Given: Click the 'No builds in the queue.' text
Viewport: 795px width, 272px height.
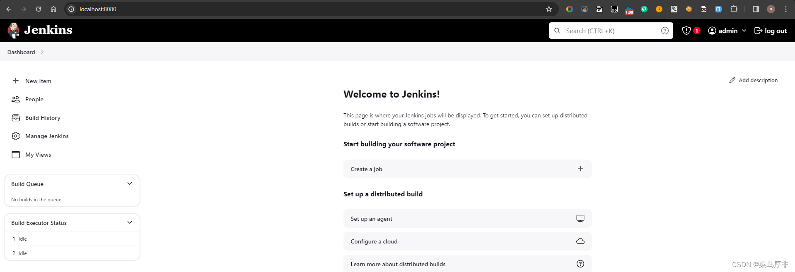Looking at the screenshot, I should (37, 200).
